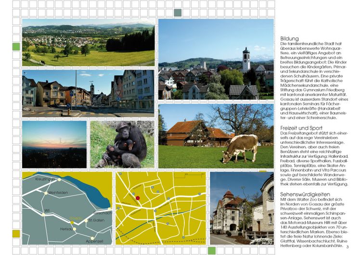
Task: Click the Sehenswürdigkeiten heading
Action: pos(305,194)
